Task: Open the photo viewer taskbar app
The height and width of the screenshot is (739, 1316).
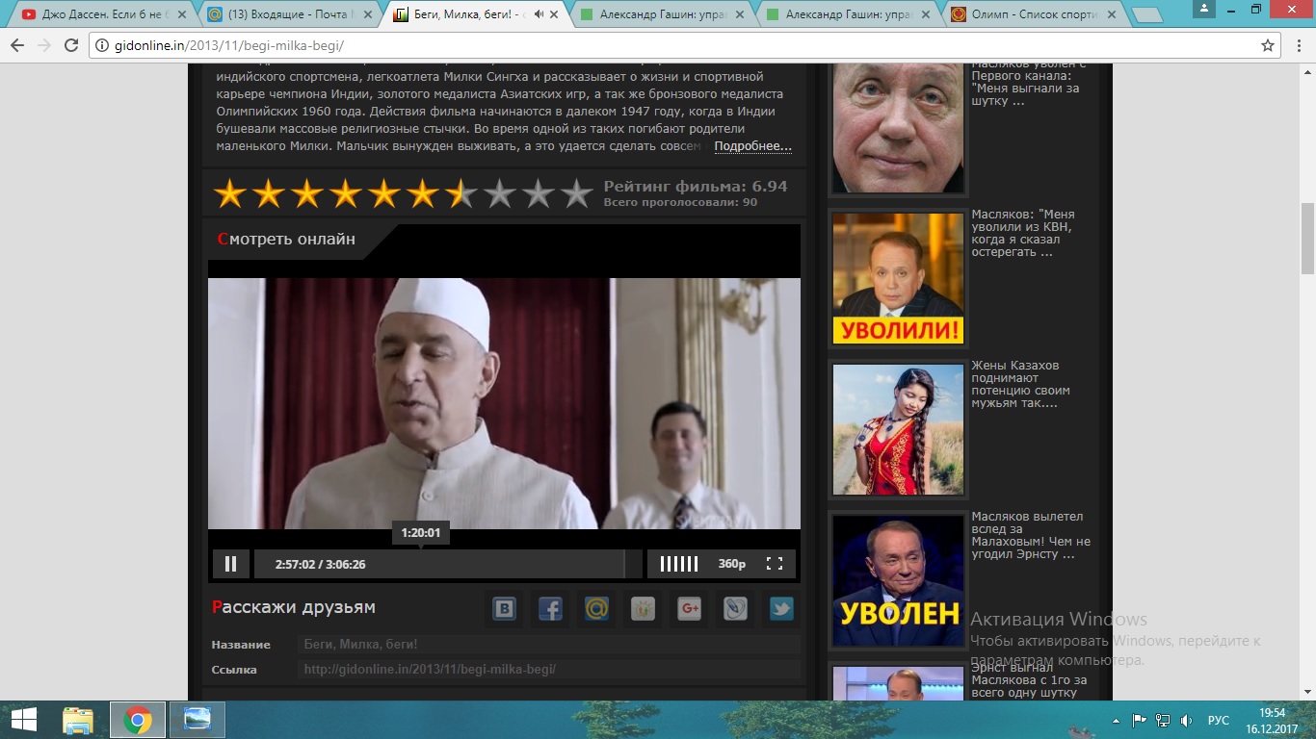Action: click(198, 720)
